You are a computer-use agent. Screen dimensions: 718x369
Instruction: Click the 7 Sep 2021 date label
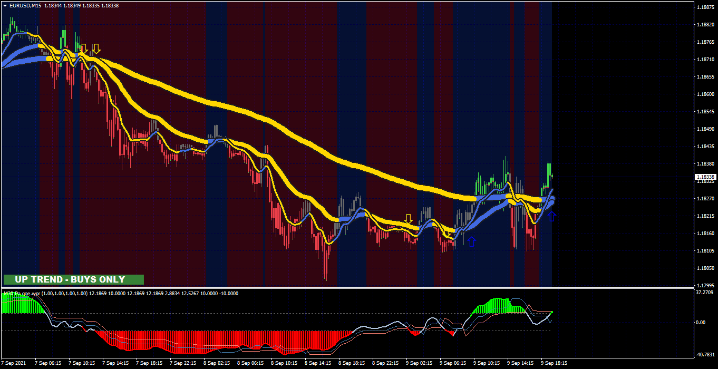pyautogui.click(x=13, y=363)
